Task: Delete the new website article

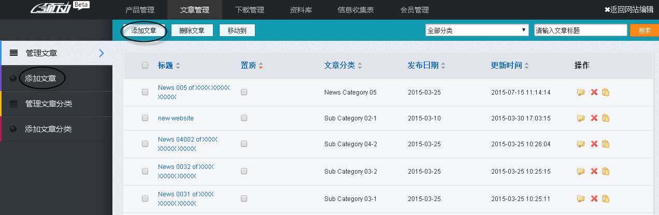Action: [x=594, y=118]
